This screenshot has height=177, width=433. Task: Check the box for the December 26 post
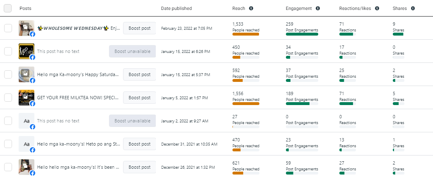point(8,167)
